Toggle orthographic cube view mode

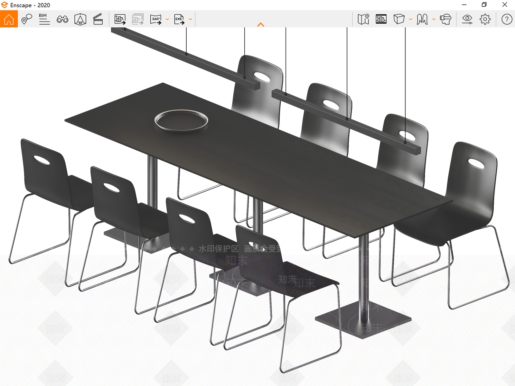click(399, 19)
